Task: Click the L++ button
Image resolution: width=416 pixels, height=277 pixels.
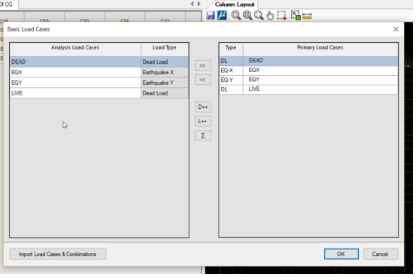Action: pyautogui.click(x=202, y=122)
